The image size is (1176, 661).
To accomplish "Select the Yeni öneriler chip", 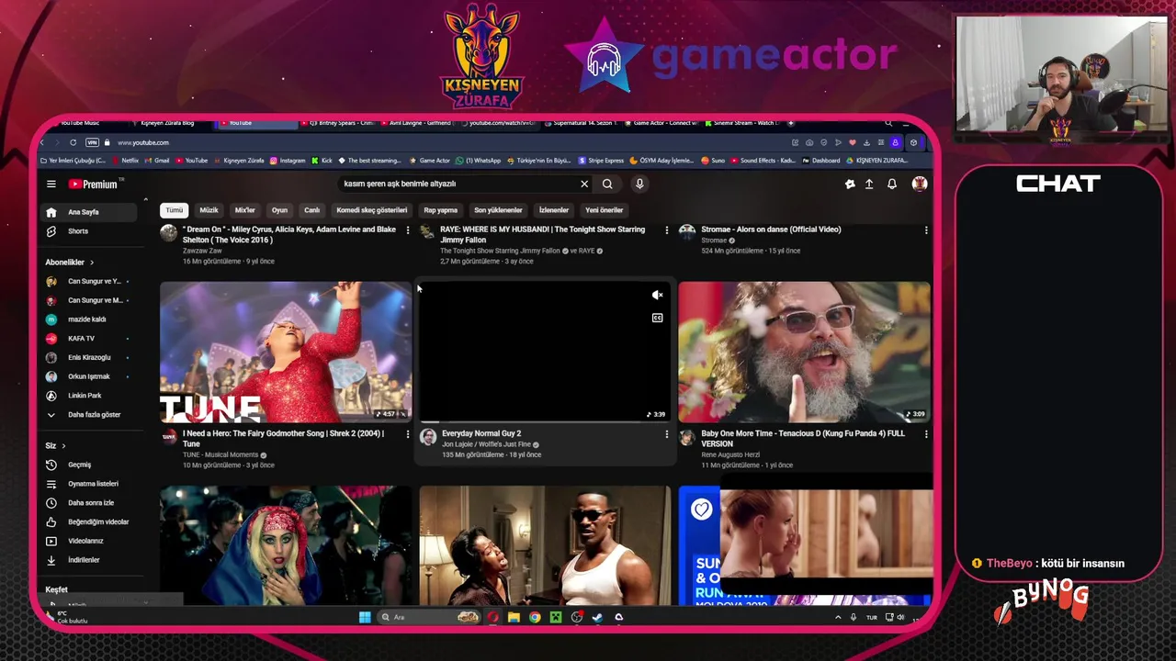I will tap(604, 210).
